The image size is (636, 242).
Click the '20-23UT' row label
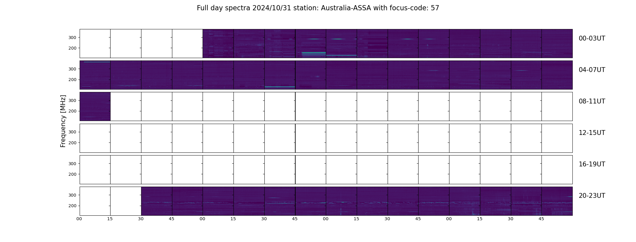tap(592, 196)
